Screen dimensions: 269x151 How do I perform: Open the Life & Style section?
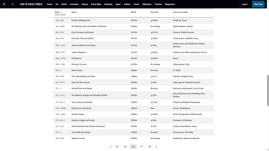click(x=96, y=4)
